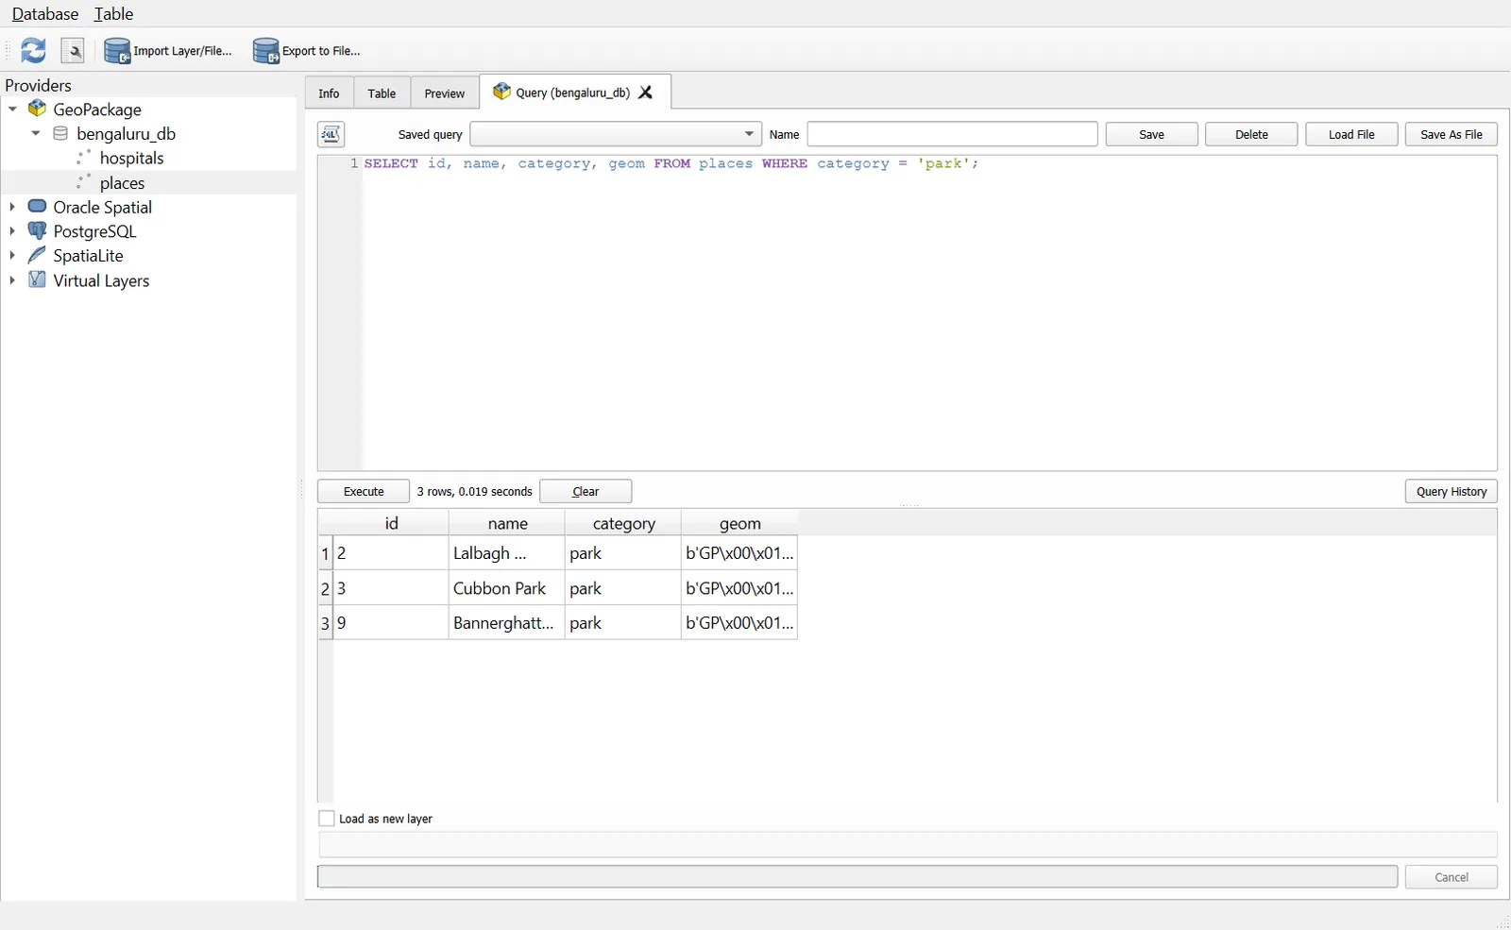Click the Name input field

(952, 134)
